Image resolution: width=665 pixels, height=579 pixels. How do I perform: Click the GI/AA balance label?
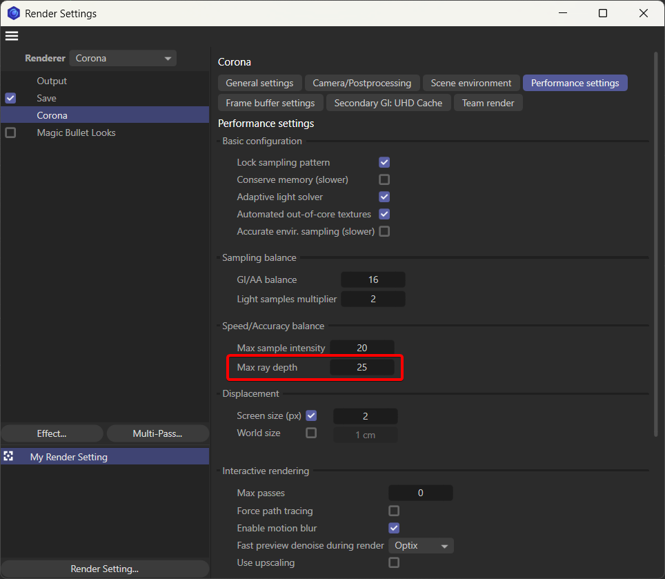[x=267, y=280]
